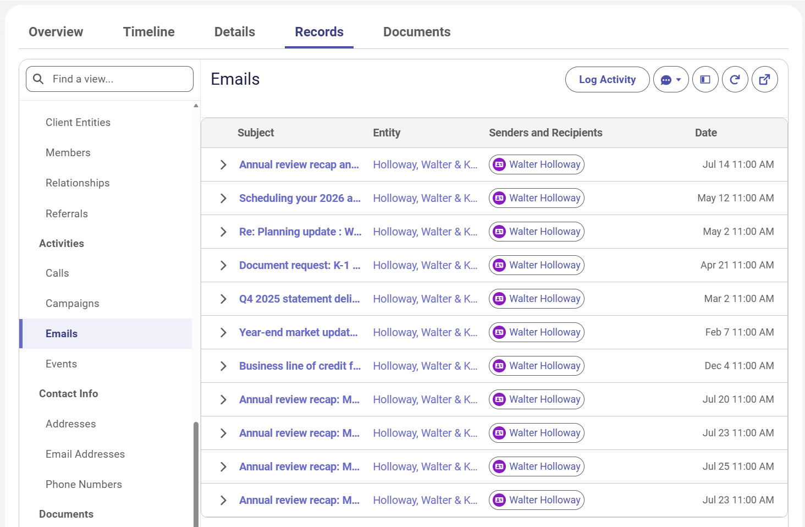Sort by the Date column header
Screen dimensions: 805x527
[706, 133]
